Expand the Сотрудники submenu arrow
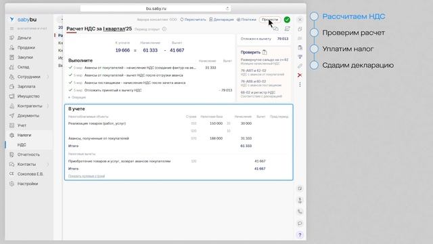 pos(48,77)
